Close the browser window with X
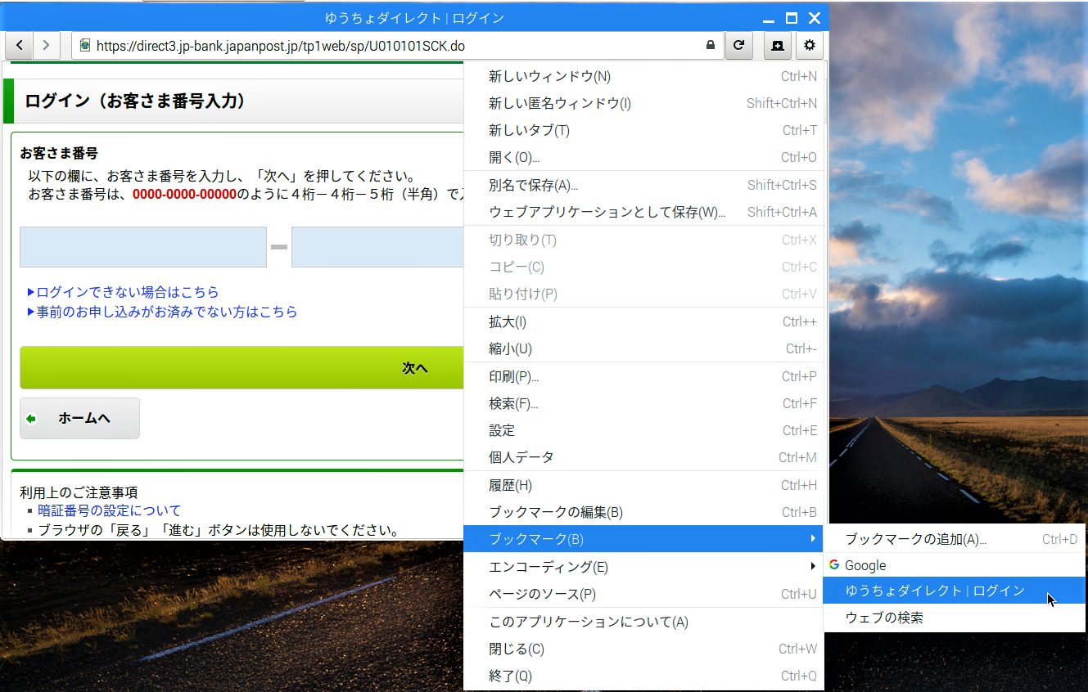1088x692 pixels. [814, 18]
